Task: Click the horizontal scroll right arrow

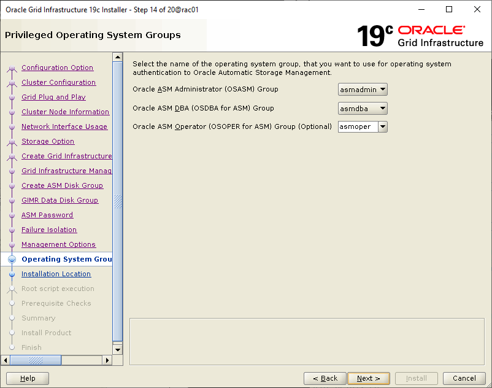Action: pos(107,360)
